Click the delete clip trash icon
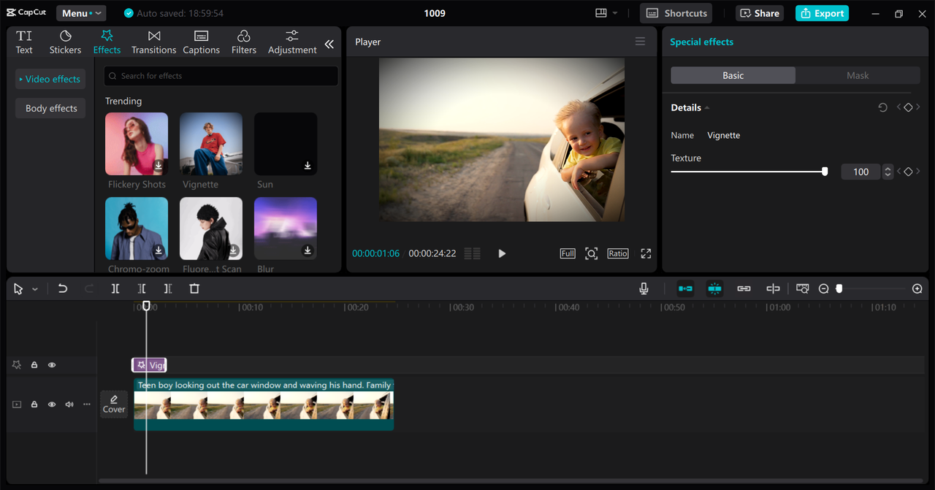This screenshot has width=935, height=490. pyautogui.click(x=194, y=288)
